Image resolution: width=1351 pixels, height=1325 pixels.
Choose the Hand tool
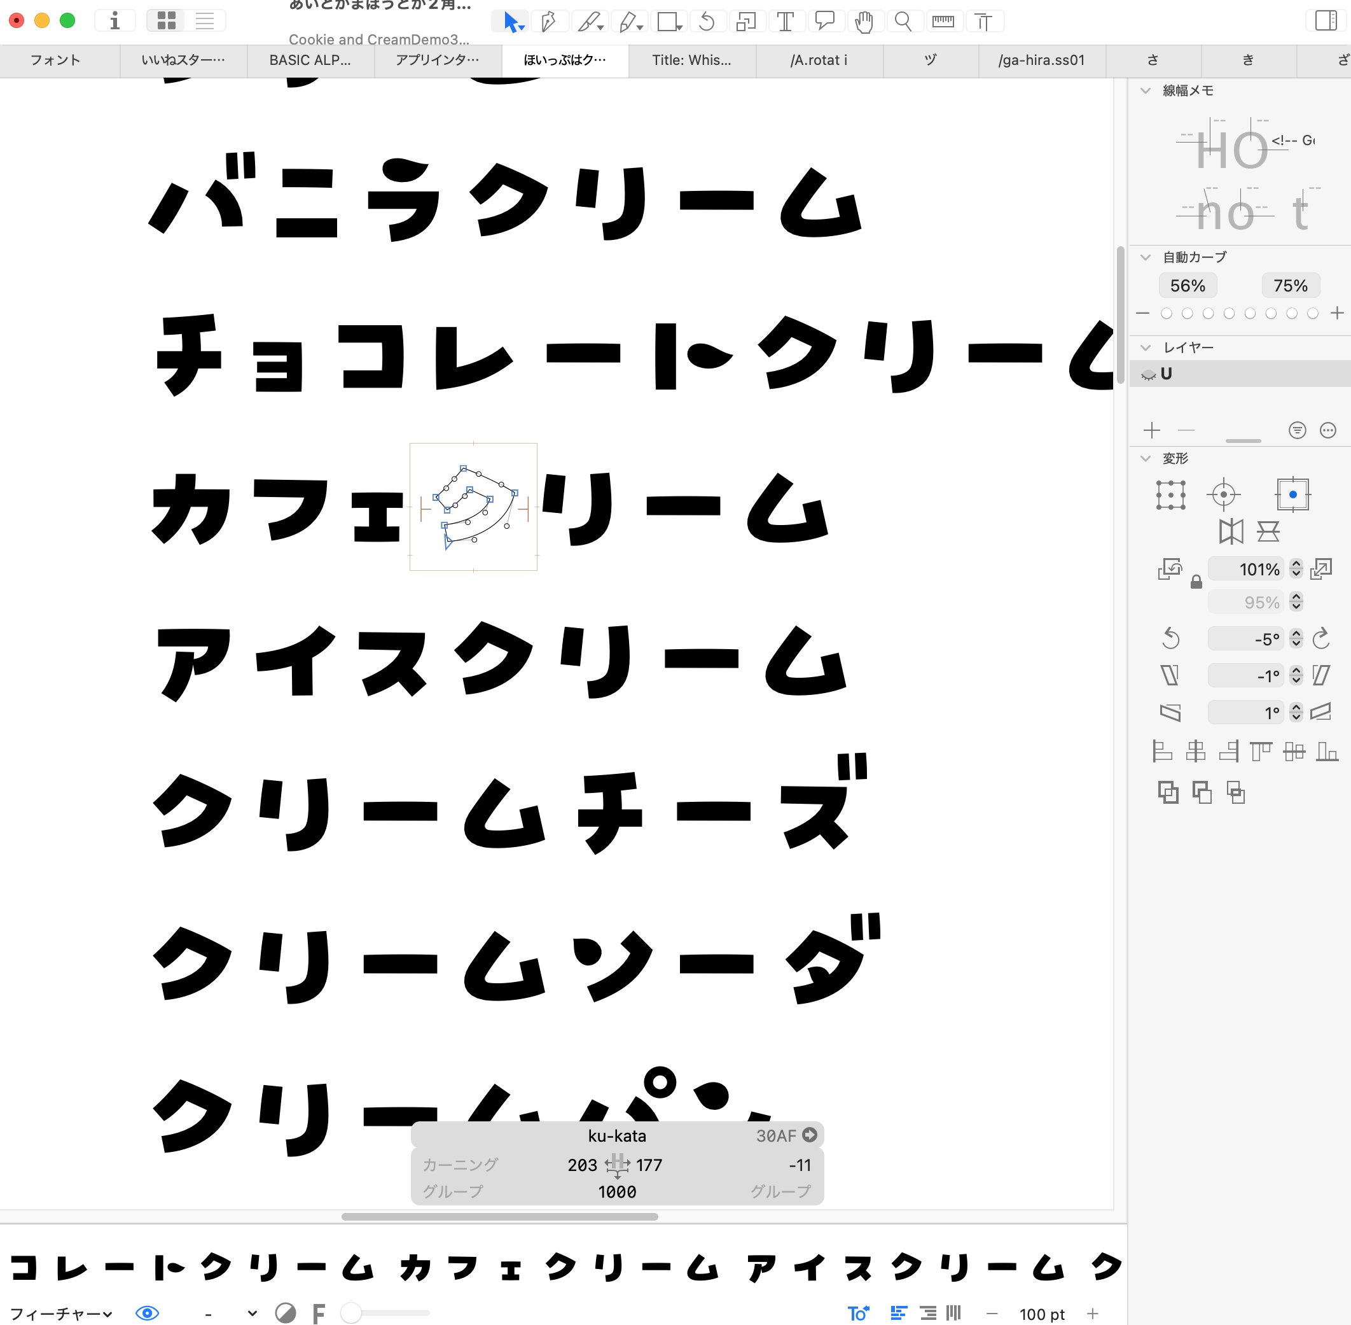click(863, 22)
